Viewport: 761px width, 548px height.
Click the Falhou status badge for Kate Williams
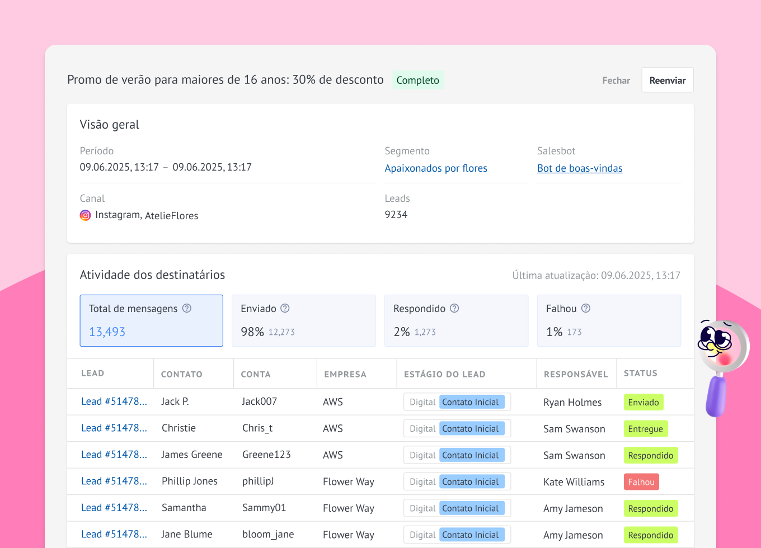pyautogui.click(x=641, y=481)
